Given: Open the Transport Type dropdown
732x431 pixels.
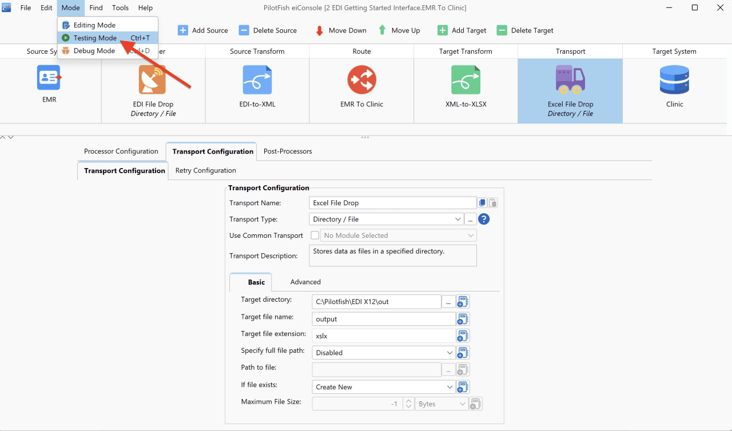Looking at the screenshot, I should [386, 220].
